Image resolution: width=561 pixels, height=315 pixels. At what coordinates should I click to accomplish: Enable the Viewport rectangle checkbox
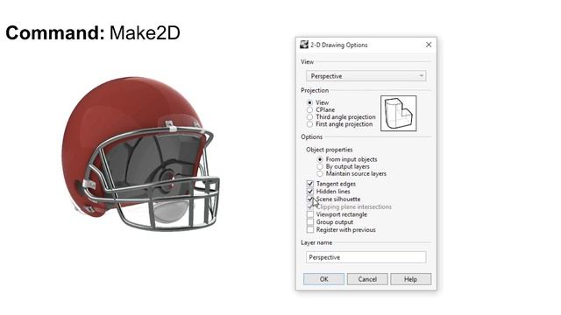[310, 214]
